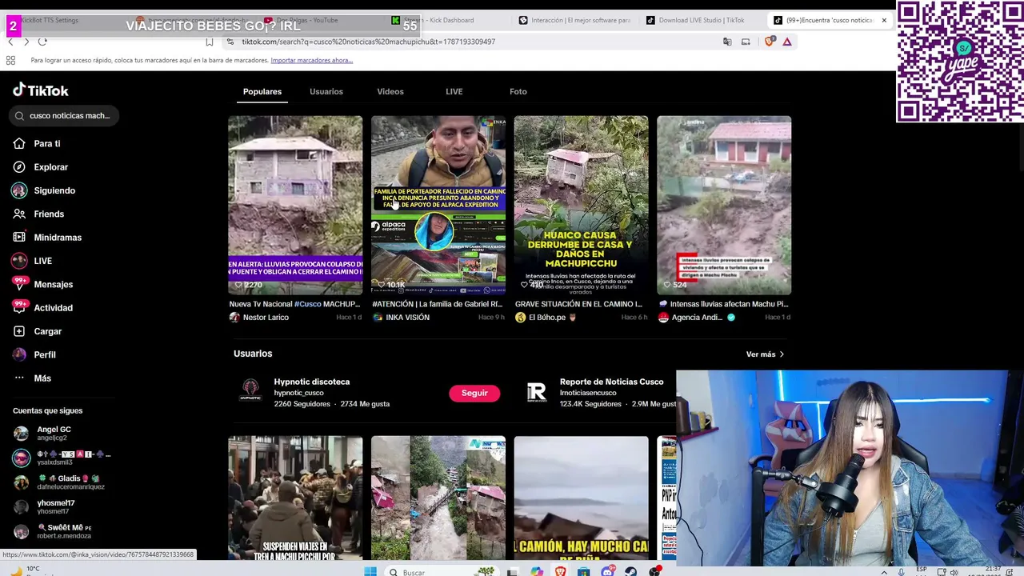
Task: Click TikTok search field with cusco query
Action: coord(66,115)
